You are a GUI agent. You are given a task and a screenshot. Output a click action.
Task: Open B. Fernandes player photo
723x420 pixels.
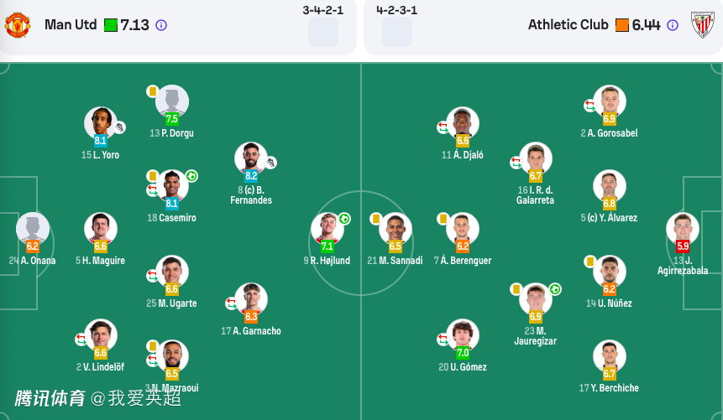click(x=251, y=158)
